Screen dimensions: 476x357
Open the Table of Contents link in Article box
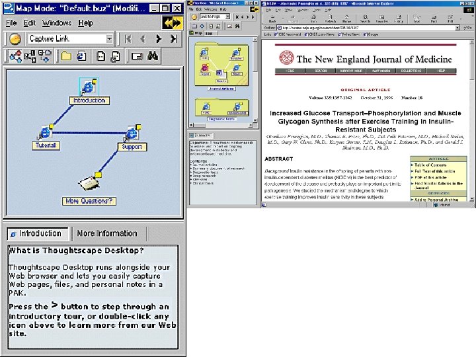click(x=430, y=165)
